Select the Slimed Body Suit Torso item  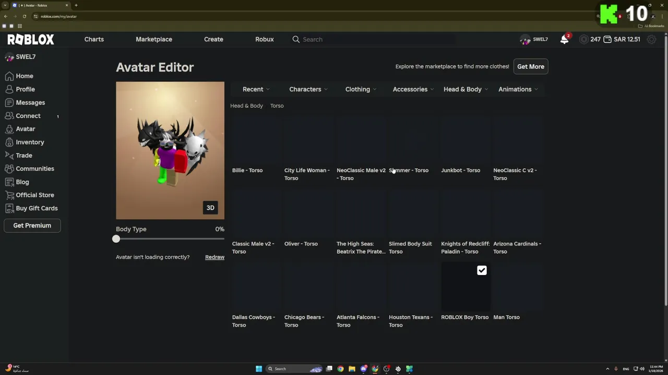click(413, 222)
